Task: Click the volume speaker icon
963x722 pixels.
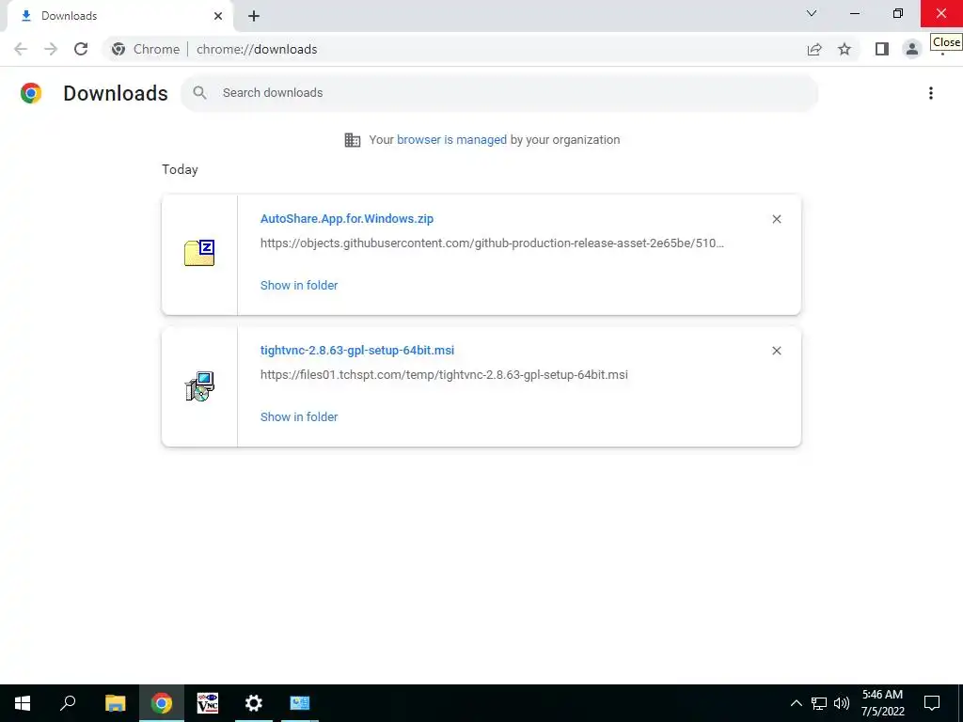Action: tap(842, 703)
